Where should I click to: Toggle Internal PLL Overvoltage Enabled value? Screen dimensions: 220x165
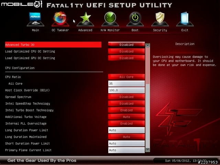[126, 123]
